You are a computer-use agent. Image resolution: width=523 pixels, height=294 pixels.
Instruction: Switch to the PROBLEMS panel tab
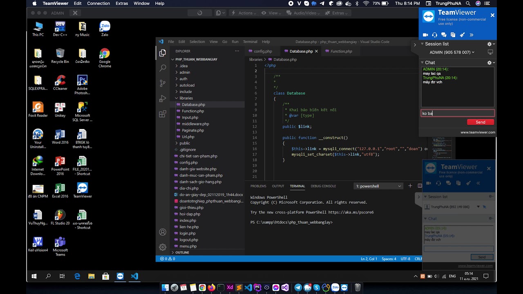point(258,186)
